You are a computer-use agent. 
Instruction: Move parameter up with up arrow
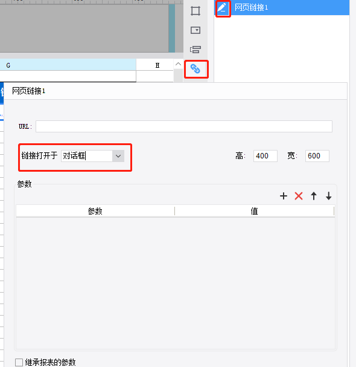tap(314, 196)
